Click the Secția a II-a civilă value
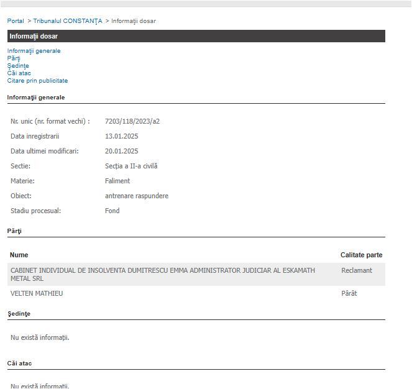 tap(131, 166)
